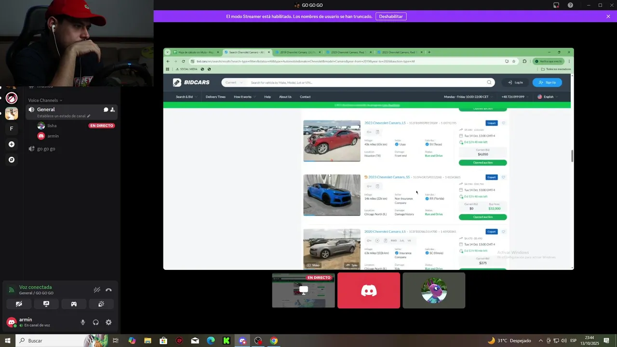This screenshot has width=617, height=347.
Task: Open the red crossed-out face server icon
Action: (12, 98)
